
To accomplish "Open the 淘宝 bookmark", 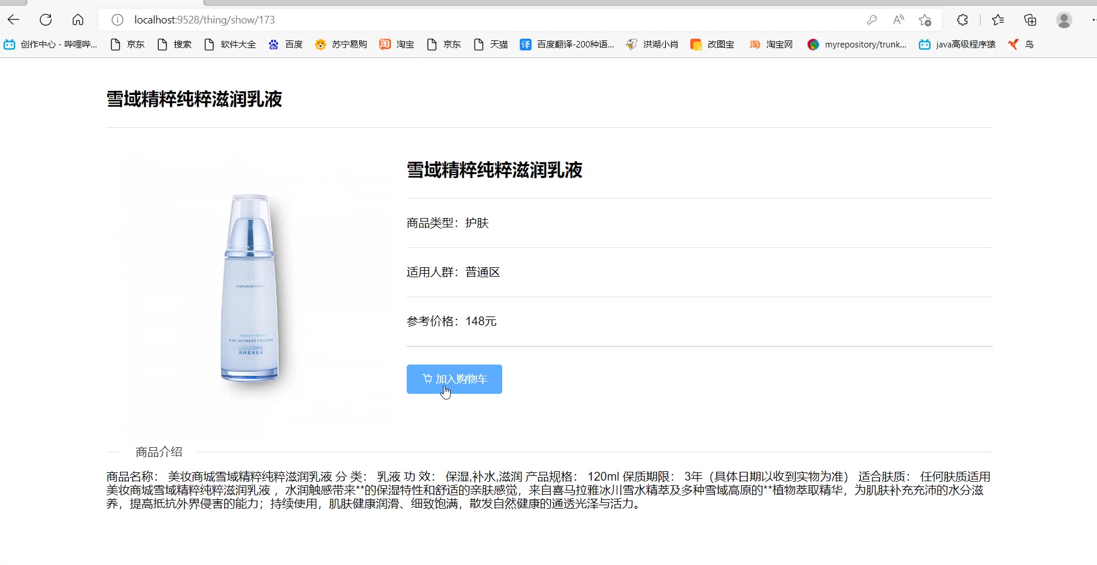I will [397, 45].
